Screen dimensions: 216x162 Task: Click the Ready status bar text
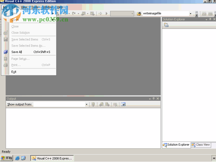[6, 151]
